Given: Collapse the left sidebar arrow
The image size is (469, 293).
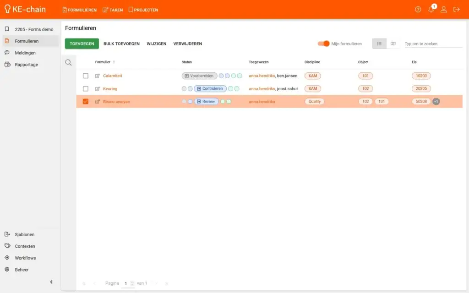Looking at the screenshot, I should tap(51, 282).
